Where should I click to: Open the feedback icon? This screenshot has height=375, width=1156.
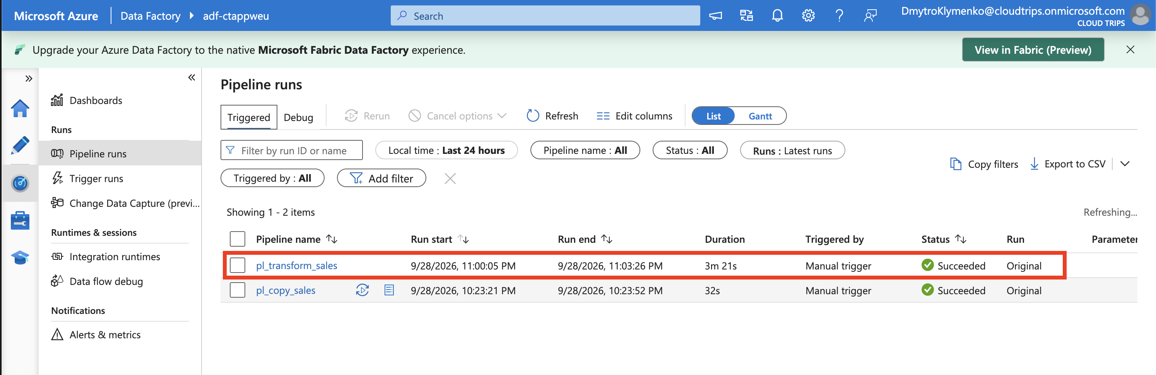tap(870, 16)
